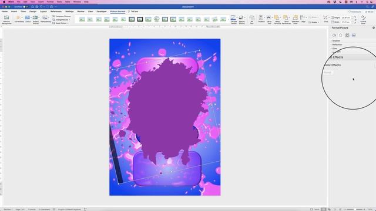Select the first picture style thumbnail
This screenshot has height=211, width=376.
(82, 19)
